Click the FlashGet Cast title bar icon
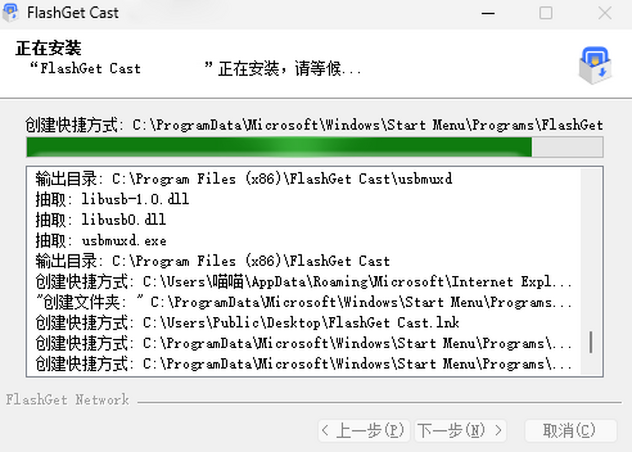The height and width of the screenshot is (452, 632). point(11,13)
